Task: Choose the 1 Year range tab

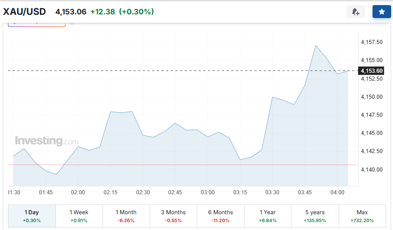Action: (x=268, y=216)
